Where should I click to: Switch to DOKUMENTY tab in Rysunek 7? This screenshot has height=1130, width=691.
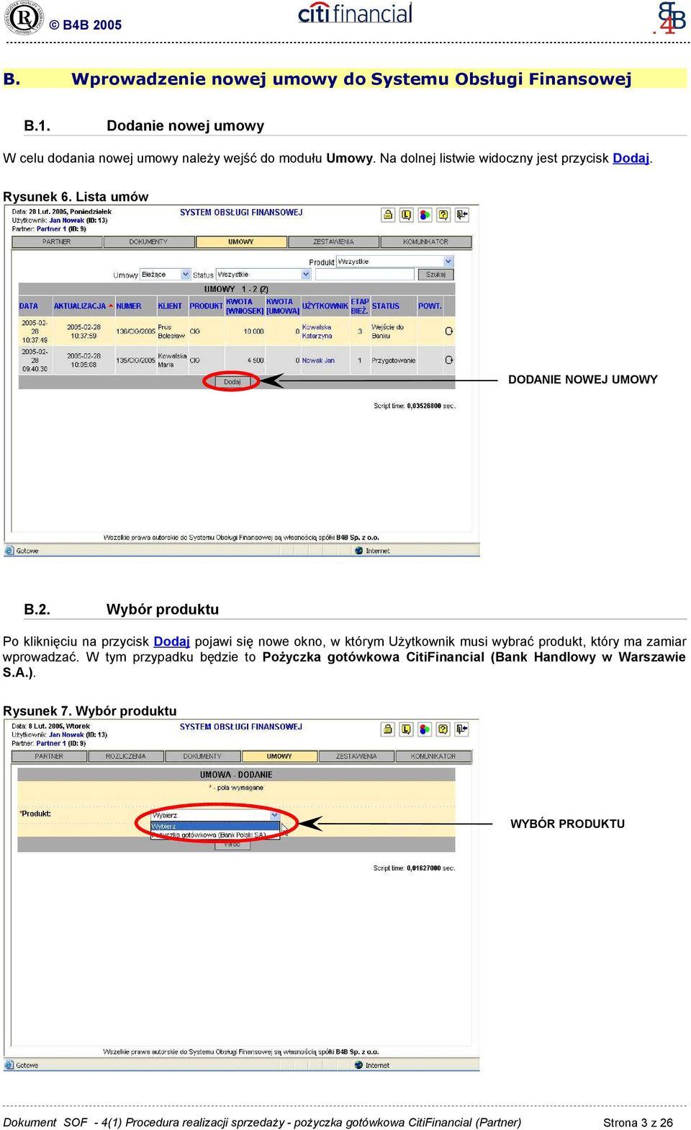pyautogui.click(x=202, y=757)
